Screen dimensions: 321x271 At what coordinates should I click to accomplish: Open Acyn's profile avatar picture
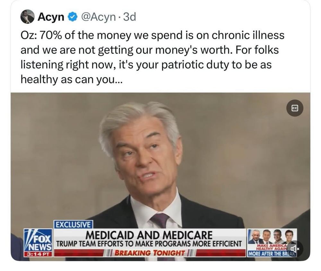tap(27, 17)
